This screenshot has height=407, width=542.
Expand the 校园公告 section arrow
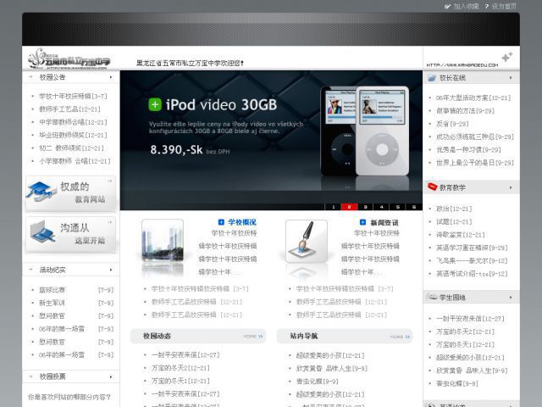[31, 77]
